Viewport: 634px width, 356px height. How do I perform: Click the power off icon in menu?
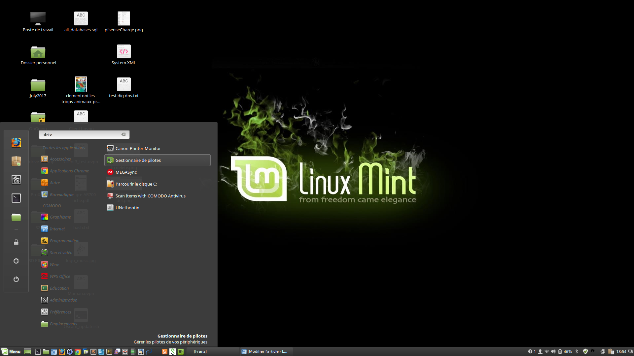[16, 279]
